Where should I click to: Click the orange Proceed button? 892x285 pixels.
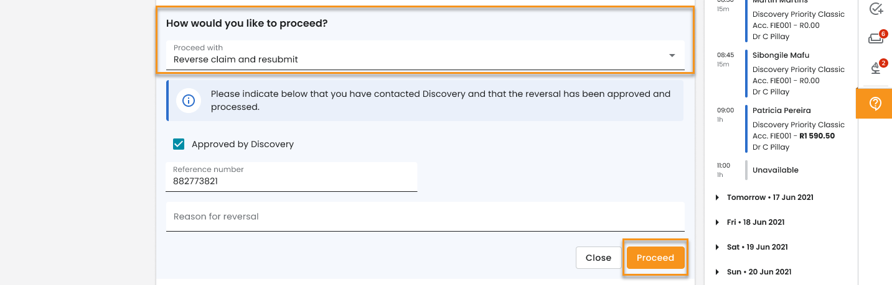[x=655, y=258]
